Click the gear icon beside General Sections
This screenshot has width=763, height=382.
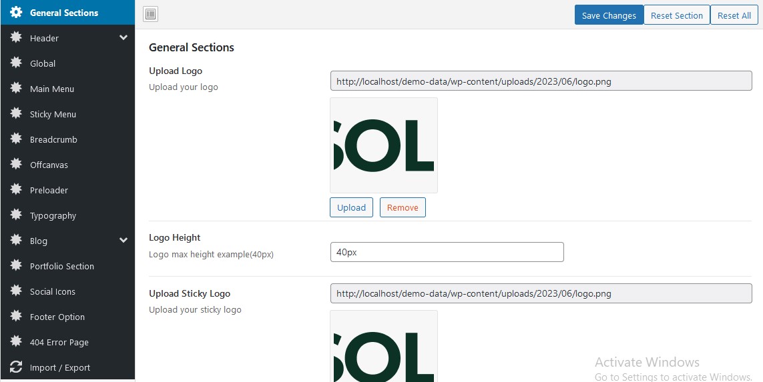pos(16,13)
